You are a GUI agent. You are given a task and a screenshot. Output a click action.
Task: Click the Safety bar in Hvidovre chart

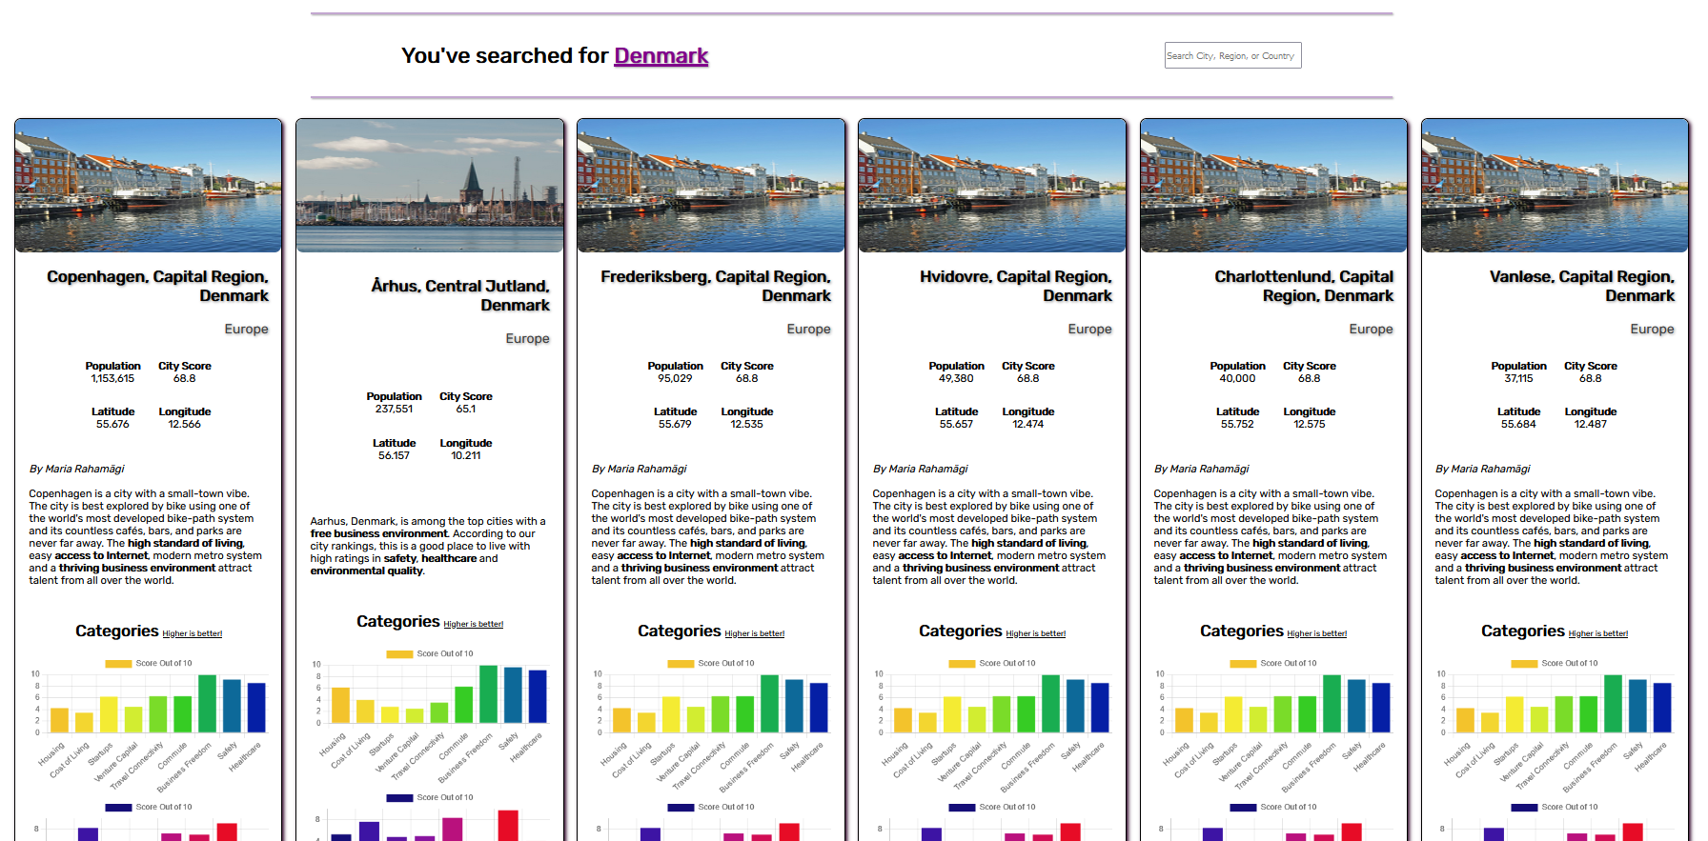pyautogui.click(x=1075, y=706)
